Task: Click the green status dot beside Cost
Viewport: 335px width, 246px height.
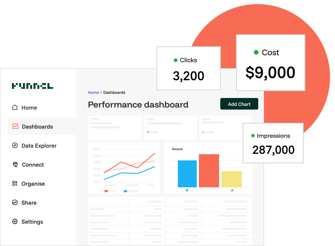Action: point(256,52)
